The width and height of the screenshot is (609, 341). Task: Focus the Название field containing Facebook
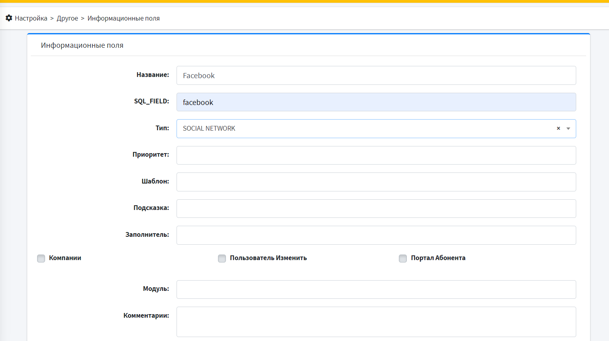[376, 75]
